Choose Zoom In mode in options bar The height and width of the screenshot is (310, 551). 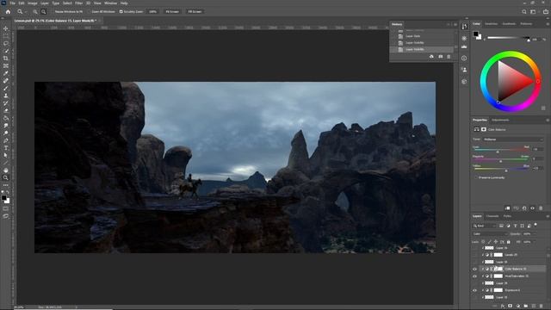[x=35, y=11]
